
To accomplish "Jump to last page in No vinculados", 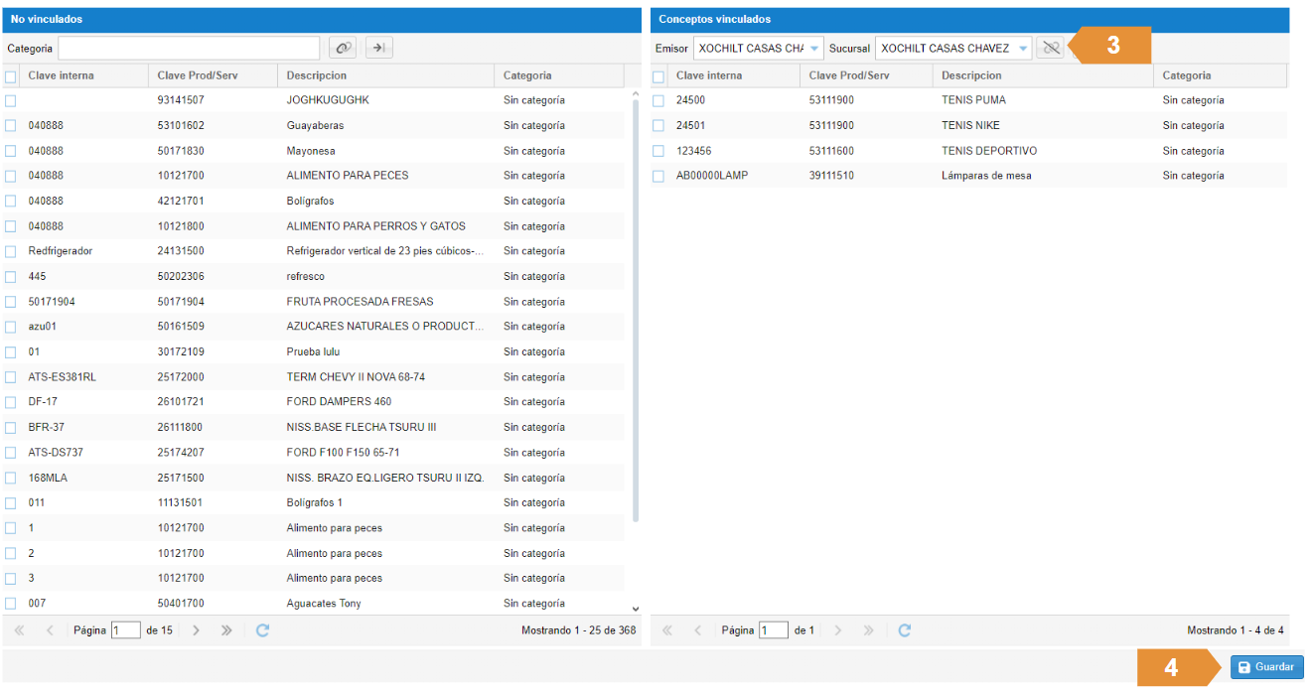I will pos(226,630).
